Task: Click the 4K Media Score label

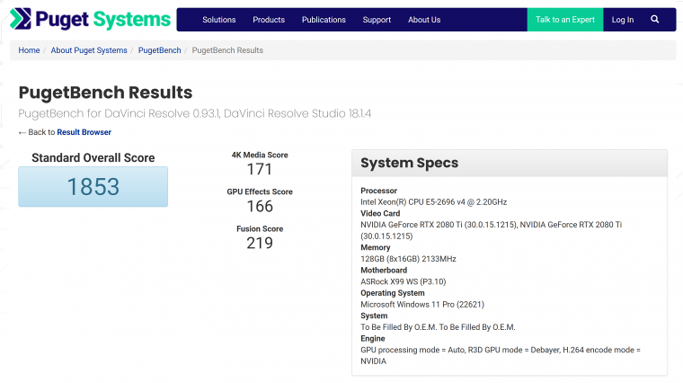Action: [260, 155]
